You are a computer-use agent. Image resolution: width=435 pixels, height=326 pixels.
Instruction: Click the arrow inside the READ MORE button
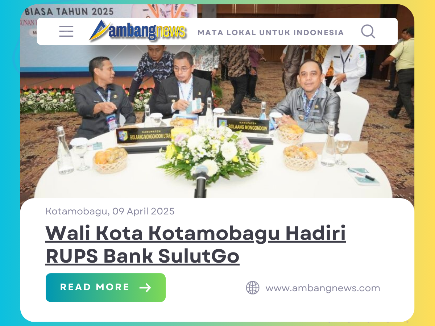pos(145,288)
